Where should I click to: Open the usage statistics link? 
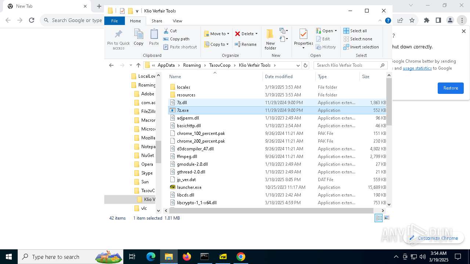[x=417, y=68]
